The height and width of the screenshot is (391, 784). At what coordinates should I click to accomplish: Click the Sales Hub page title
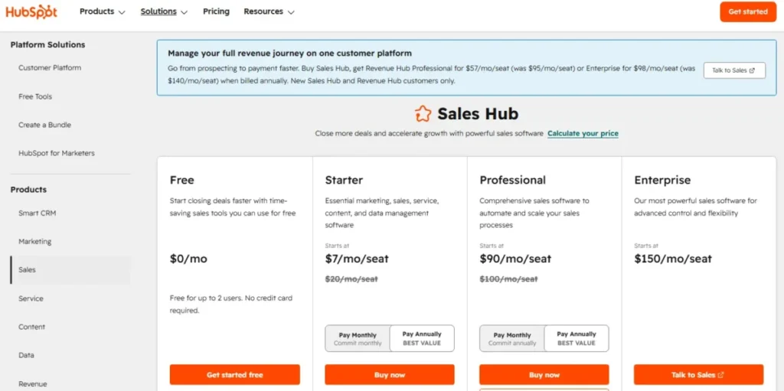coord(478,114)
